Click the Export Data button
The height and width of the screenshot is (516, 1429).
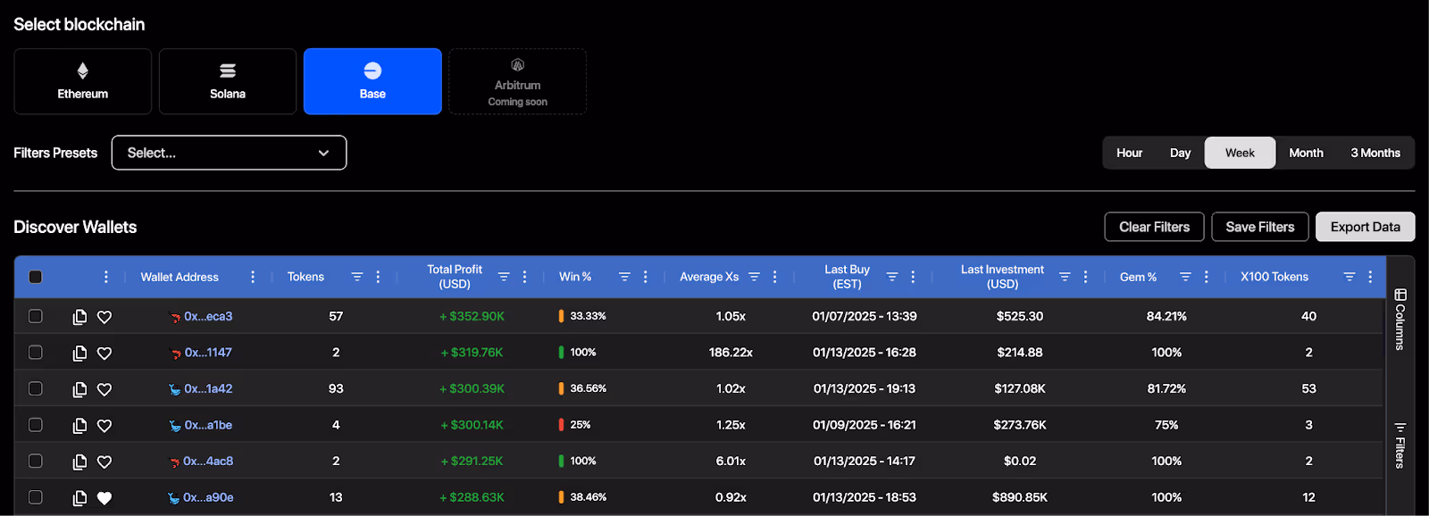[x=1366, y=227]
